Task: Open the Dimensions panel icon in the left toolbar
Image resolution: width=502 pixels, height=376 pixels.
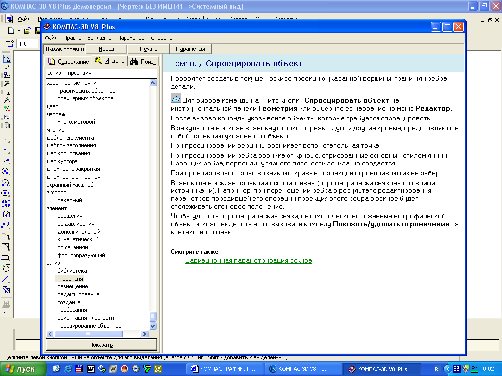Action: click(x=7, y=67)
